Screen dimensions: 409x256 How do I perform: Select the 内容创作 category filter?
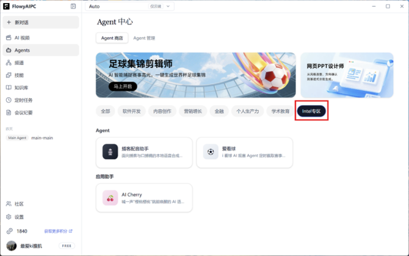click(162, 111)
